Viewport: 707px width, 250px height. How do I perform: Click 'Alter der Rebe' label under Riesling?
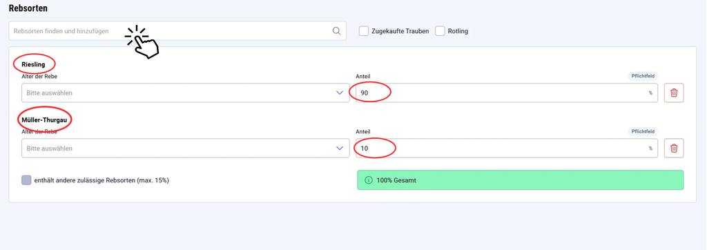pos(39,76)
